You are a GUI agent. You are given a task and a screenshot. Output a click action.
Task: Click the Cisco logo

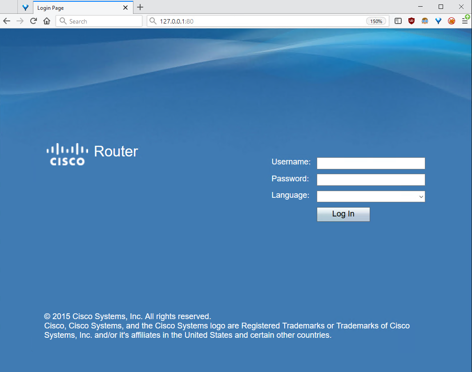pos(67,154)
